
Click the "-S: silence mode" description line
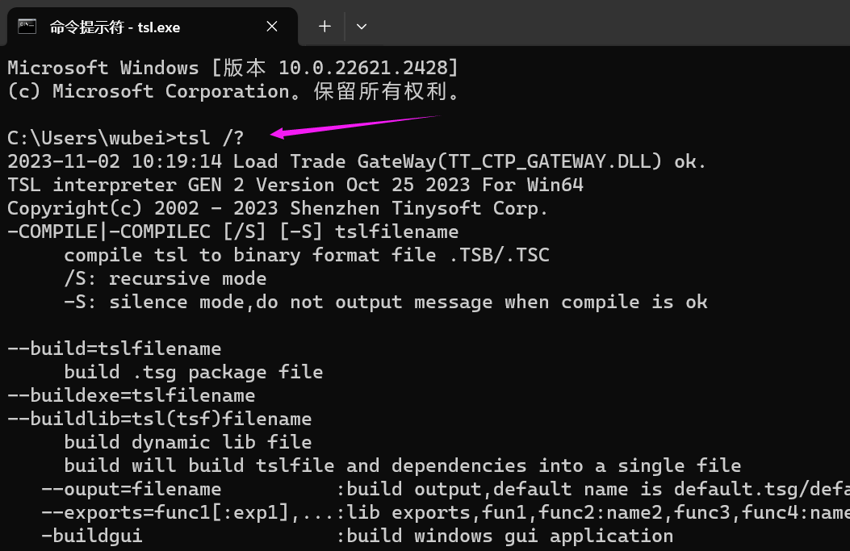tap(385, 302)
